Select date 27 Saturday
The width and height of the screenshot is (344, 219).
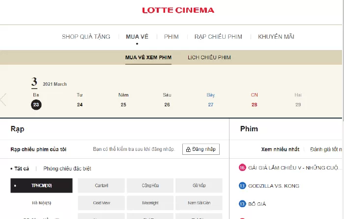tap(211, 104)
